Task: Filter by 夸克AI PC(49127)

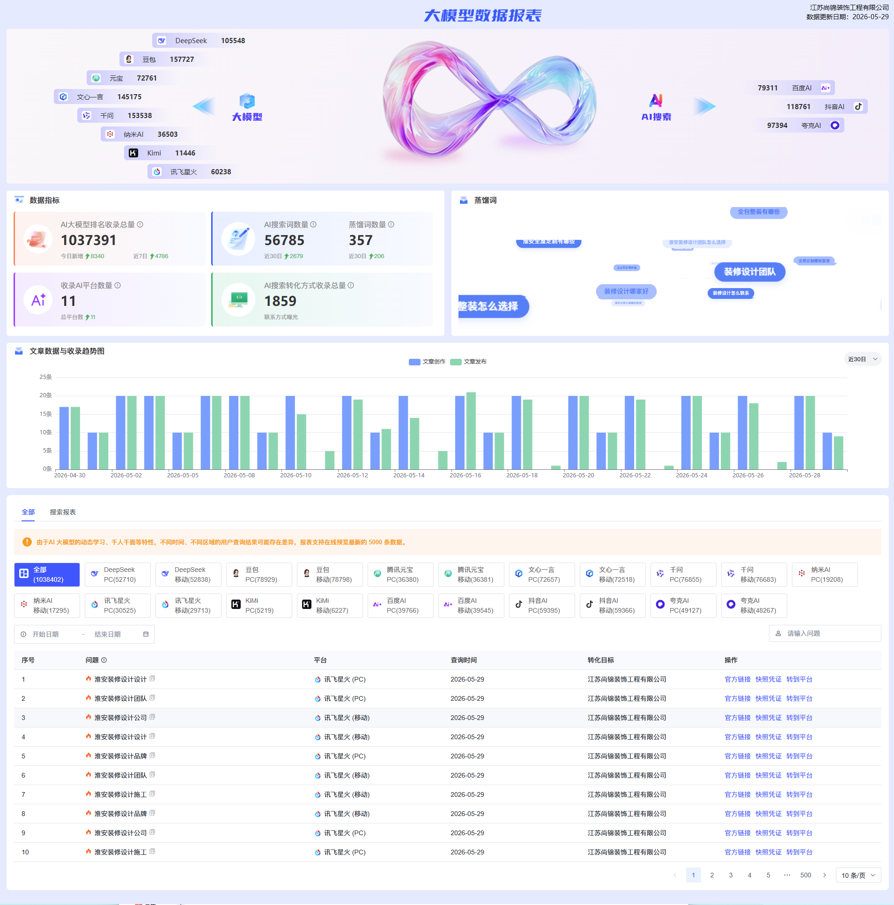Action: pyautogui.click(x=683, y=606)
